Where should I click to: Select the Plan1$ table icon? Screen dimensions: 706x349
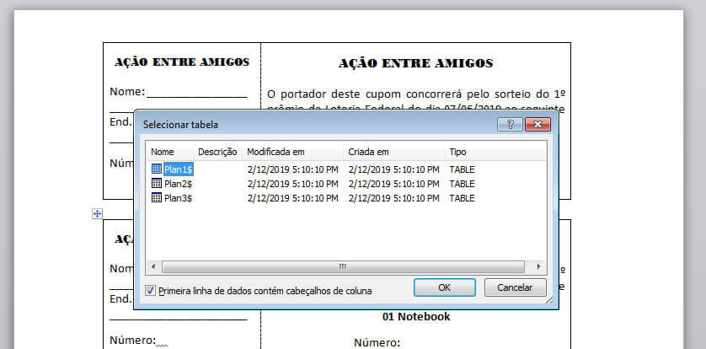coord(156,169)
